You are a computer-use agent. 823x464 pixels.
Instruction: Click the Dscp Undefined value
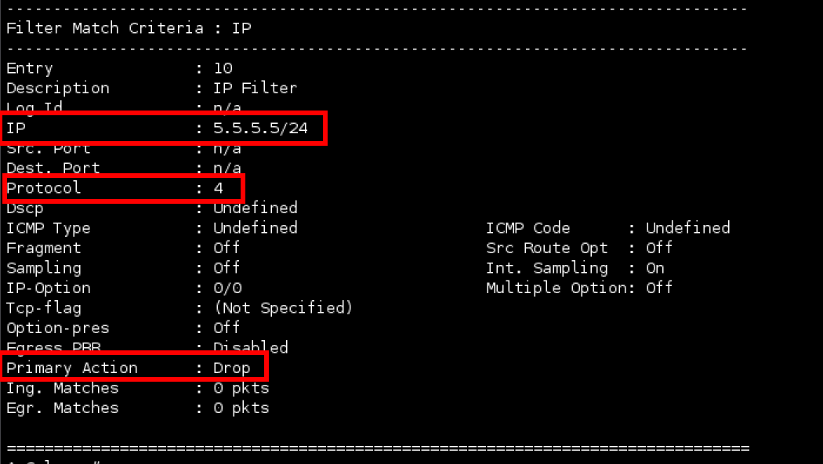pyautogui.click(x=256, y=208)
